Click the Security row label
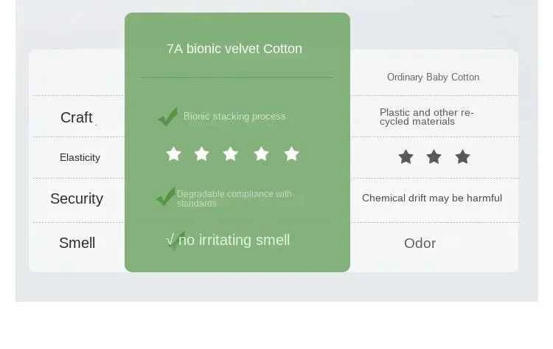The width and height of the screenshot is (553, 349). point(77,198)
